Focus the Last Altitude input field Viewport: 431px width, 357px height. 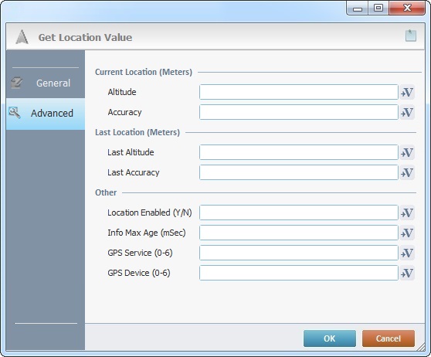[298, 152]
